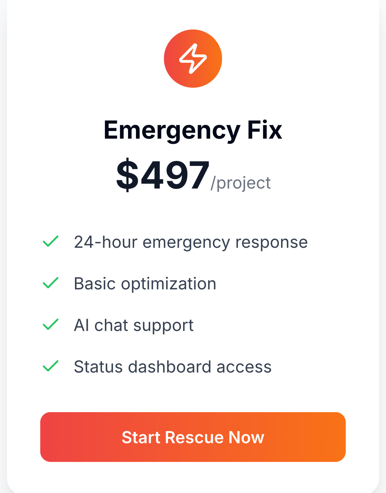The width and height of the screenshot is (386, 493).
Task: Click the word Emergency in the plan title
Action: (172, 130)
